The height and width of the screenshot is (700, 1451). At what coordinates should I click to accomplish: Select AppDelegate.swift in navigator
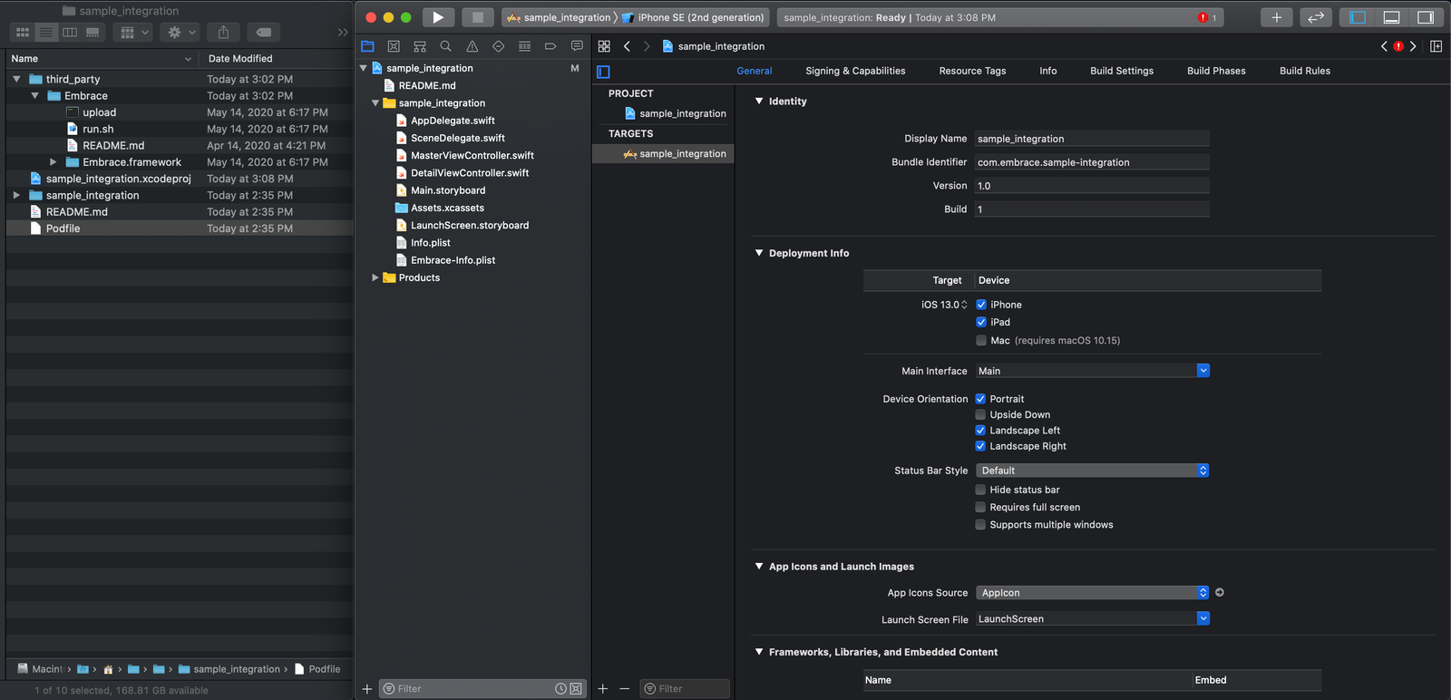(453, 121)
